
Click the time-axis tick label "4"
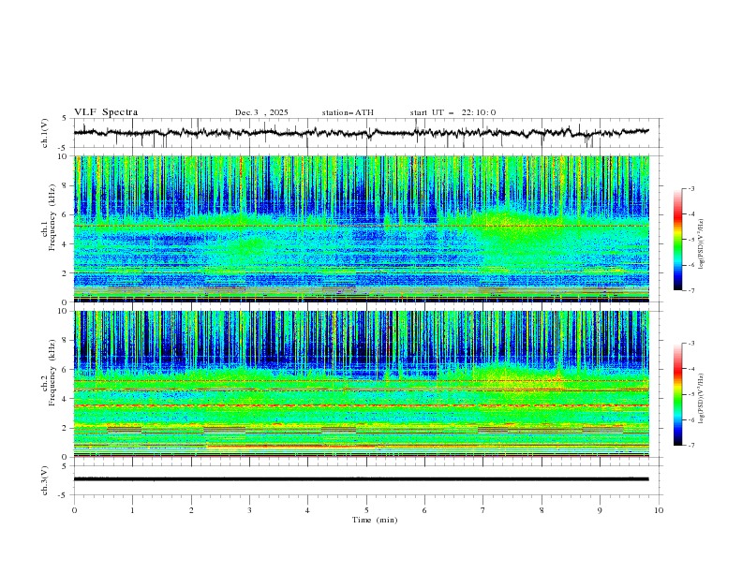(x=307, y=510)
